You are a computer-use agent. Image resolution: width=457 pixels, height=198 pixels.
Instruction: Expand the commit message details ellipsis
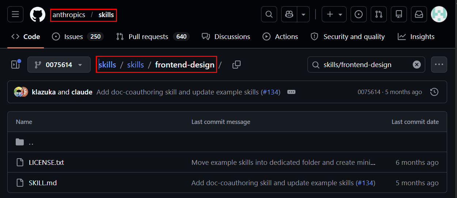(291, 92)
